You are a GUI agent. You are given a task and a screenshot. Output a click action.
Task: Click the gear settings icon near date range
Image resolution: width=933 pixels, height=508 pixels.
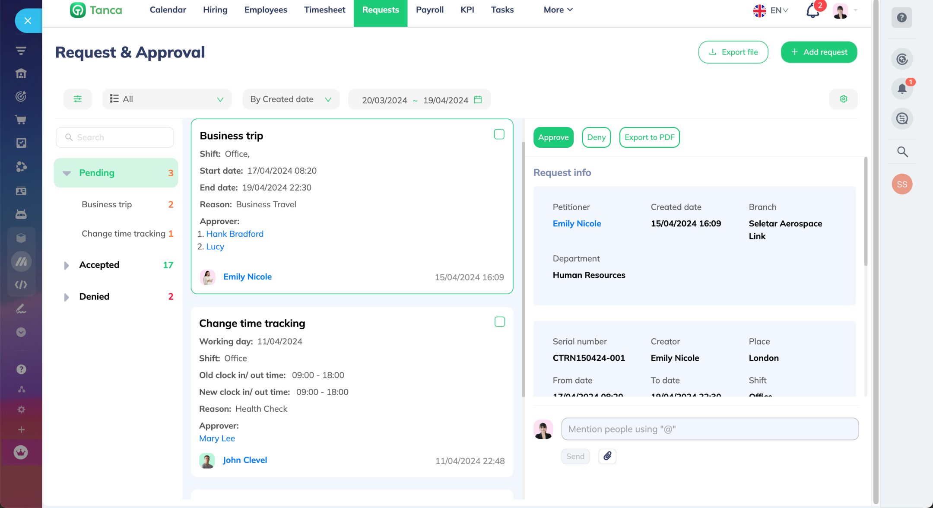click(843, 99)
